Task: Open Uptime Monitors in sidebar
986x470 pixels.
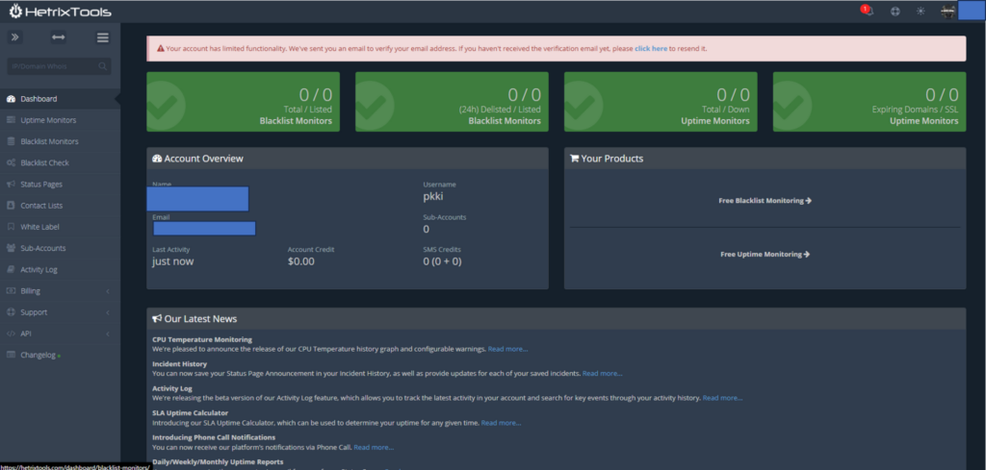Action: click(48, 120)
